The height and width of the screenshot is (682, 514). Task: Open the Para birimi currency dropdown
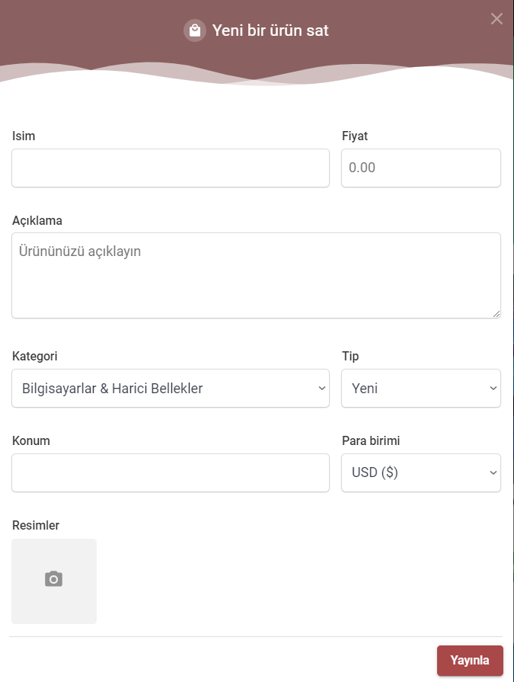420,472
